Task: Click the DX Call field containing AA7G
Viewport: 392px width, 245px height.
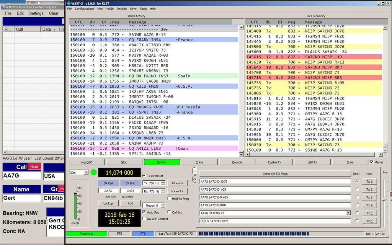Action: 108,191
